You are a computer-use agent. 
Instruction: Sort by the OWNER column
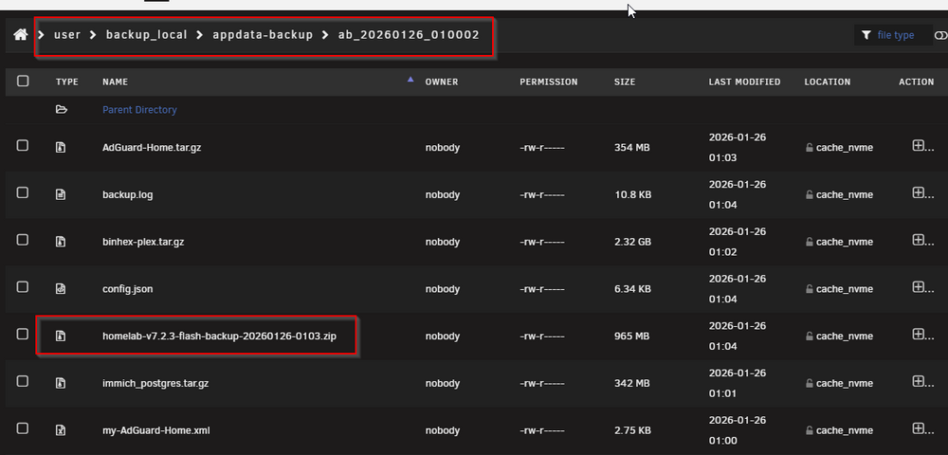[x=442, y=82]
